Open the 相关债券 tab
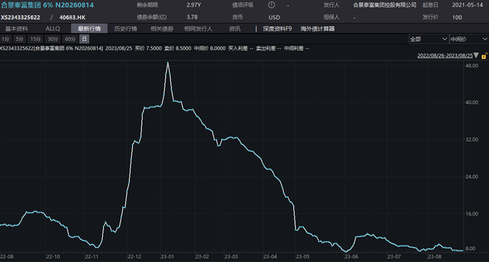 coord(162,28)
